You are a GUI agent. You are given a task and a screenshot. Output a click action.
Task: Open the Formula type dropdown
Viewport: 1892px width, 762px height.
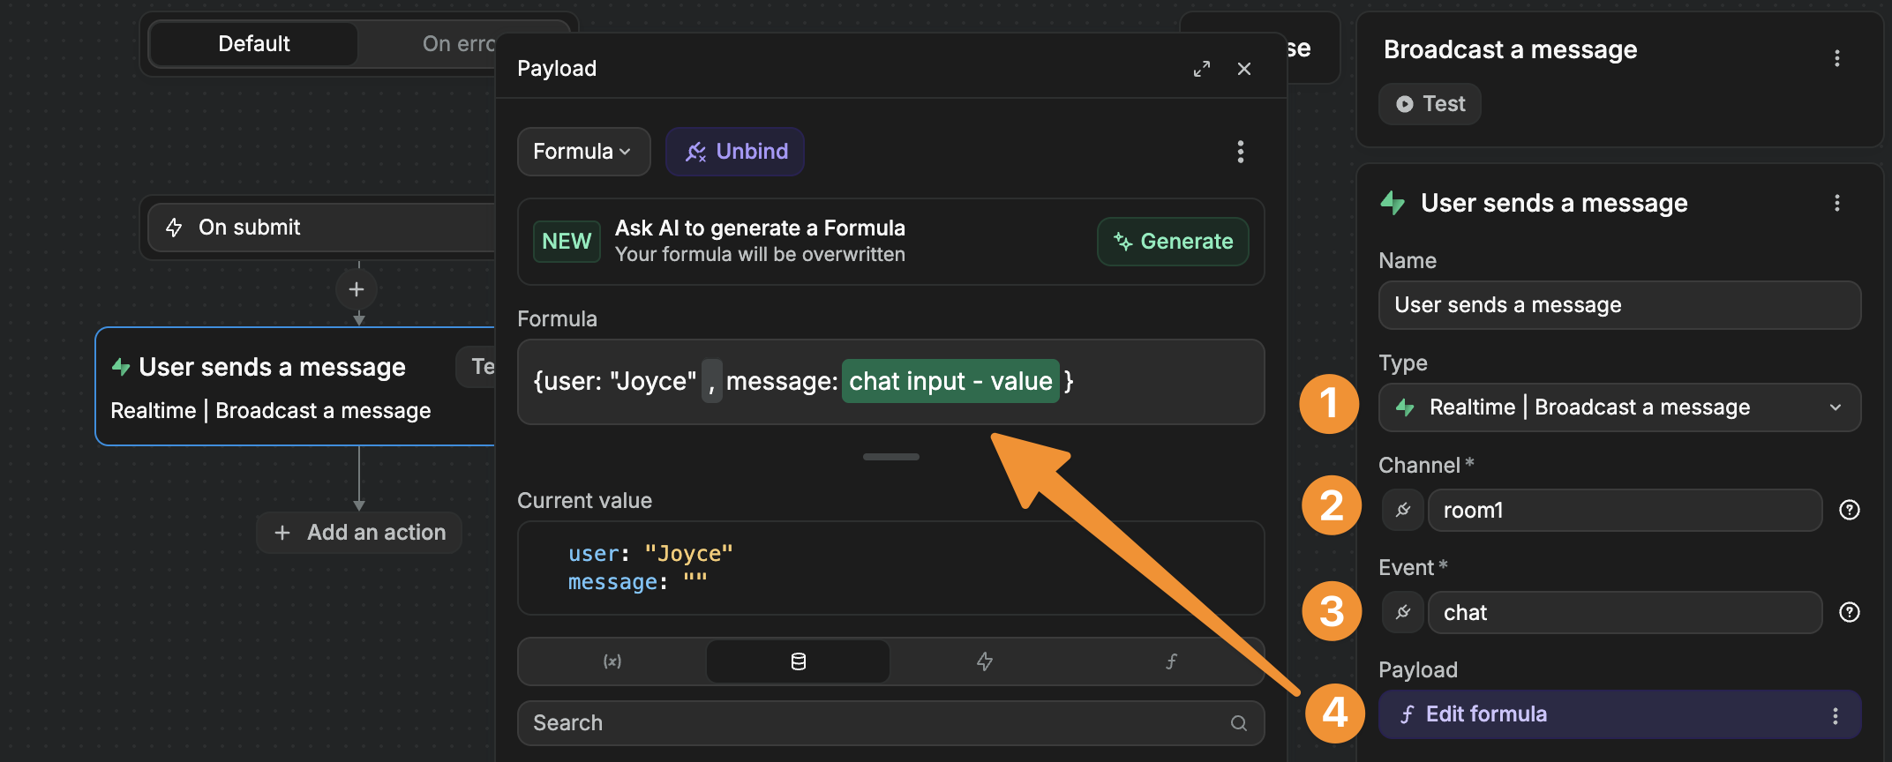[583, 152]
